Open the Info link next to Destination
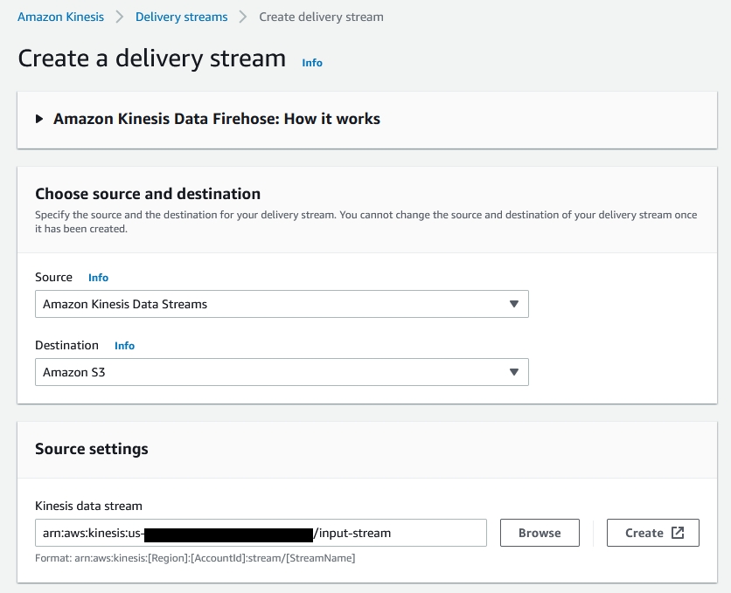This screenshot has width=731, height=593. [124, 346]
